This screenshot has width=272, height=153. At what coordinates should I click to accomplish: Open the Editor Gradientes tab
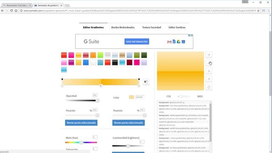pyautogui.click(x=93, y=27)
